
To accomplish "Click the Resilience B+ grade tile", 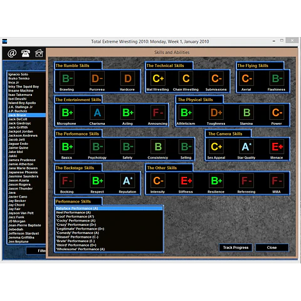I will tap(216, 181).
